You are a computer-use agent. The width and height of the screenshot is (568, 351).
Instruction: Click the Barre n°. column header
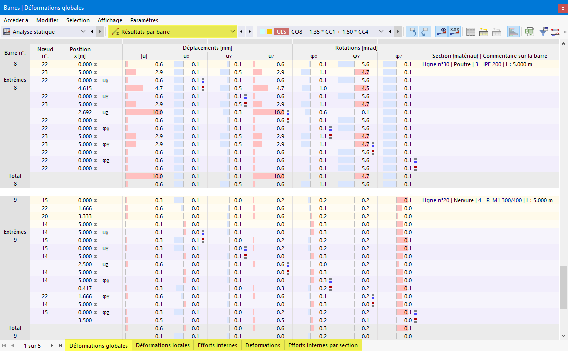[15, 53]
